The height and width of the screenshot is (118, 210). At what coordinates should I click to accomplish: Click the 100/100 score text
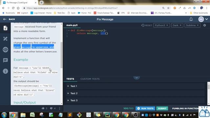point(128,108)
